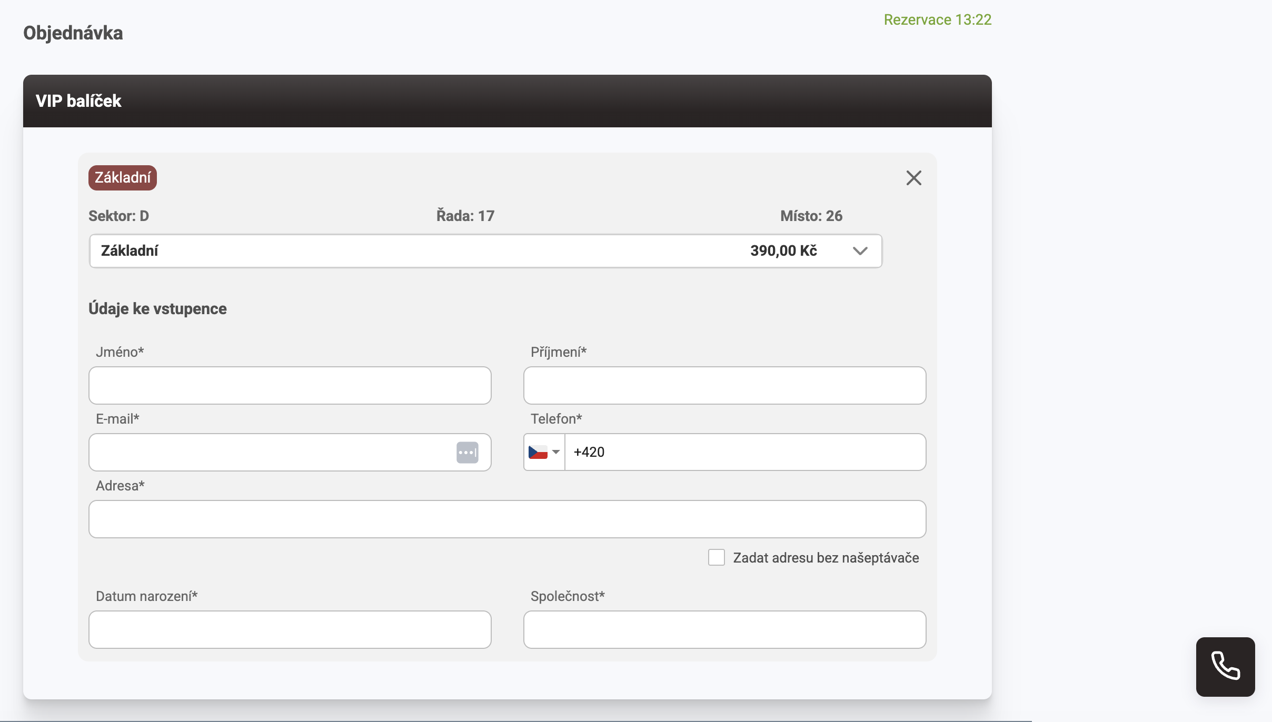Viewport: 1272px width, 722px height.
Task: Focus the Příjmení text field
Action: (724, 385)
